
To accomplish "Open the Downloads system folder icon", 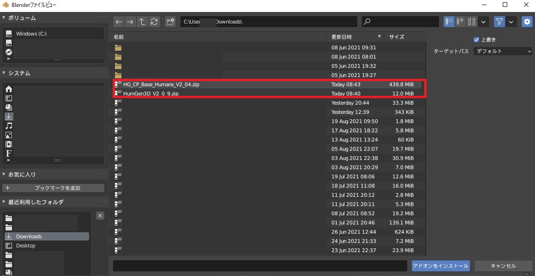I will pos(9,117).
